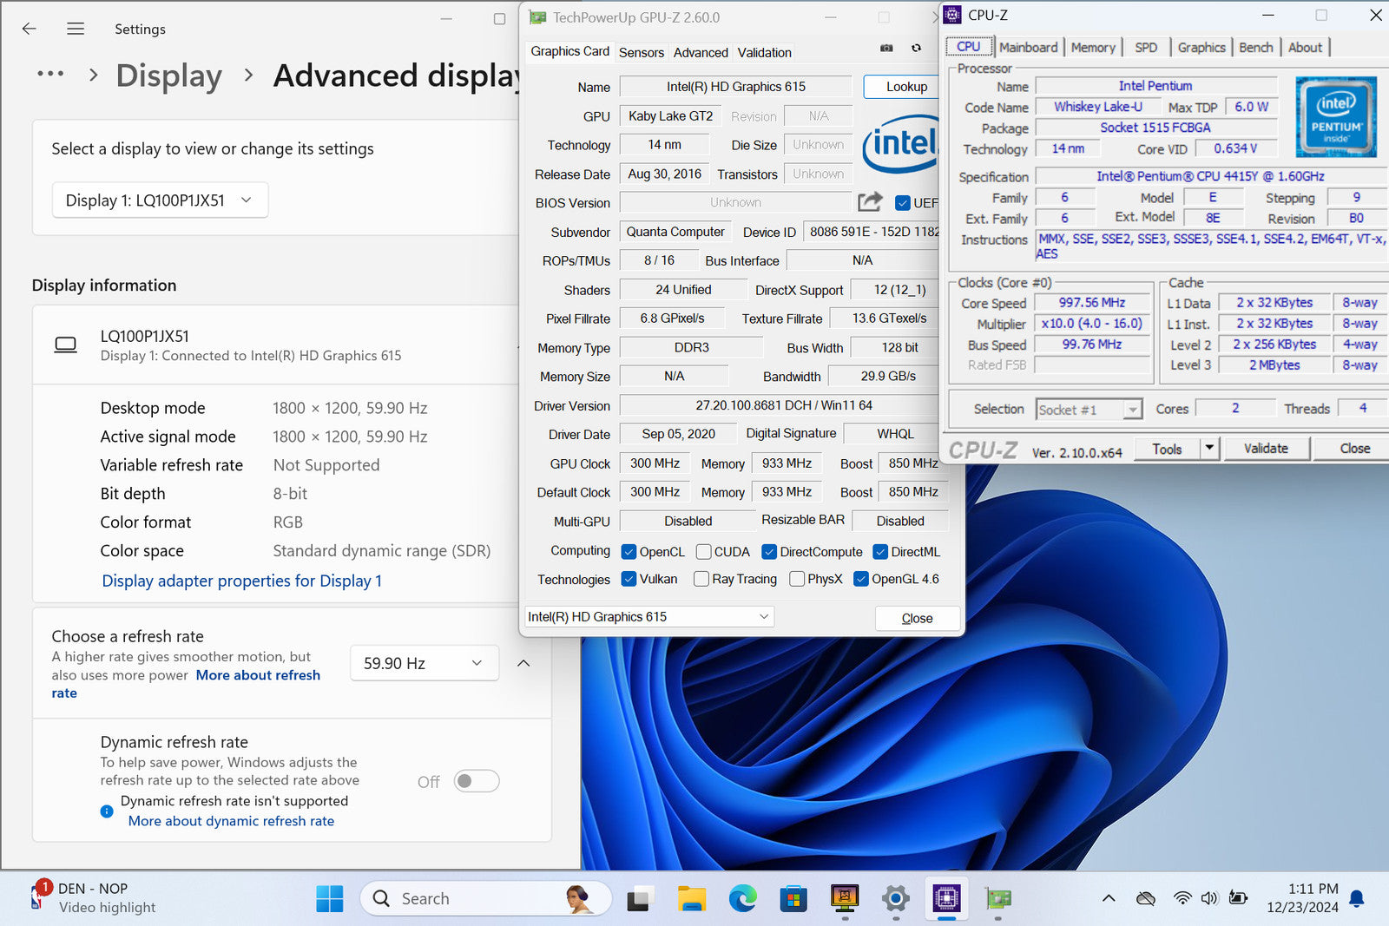
Task: Open the Display 1: LQ100P1JX51 dropdown
Action: click(x=160, y=200)
